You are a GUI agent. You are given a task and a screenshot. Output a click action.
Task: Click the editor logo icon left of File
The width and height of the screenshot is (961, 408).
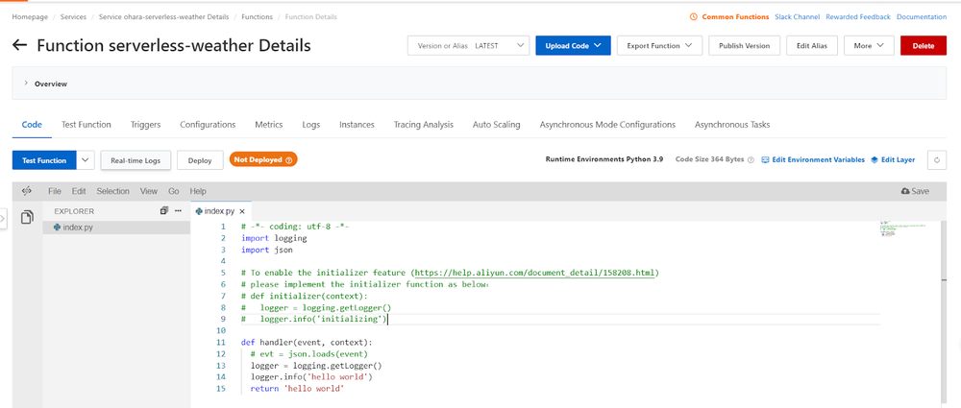pyautogui.click(x=27, y=191)
